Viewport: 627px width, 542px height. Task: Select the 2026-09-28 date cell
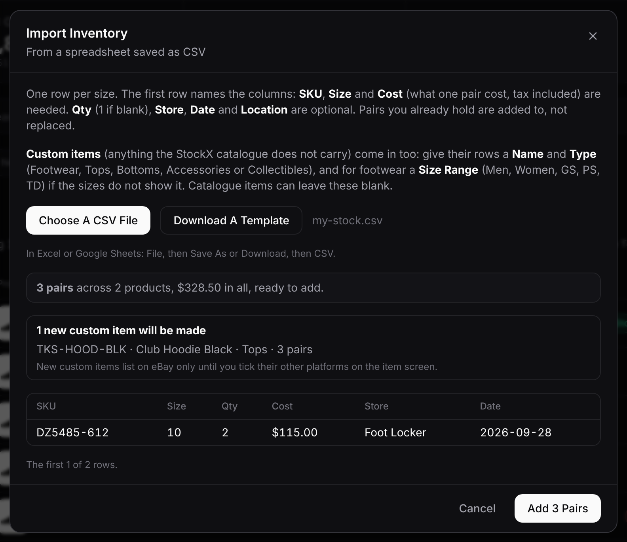pyautogui.click(x=516, y=432)
